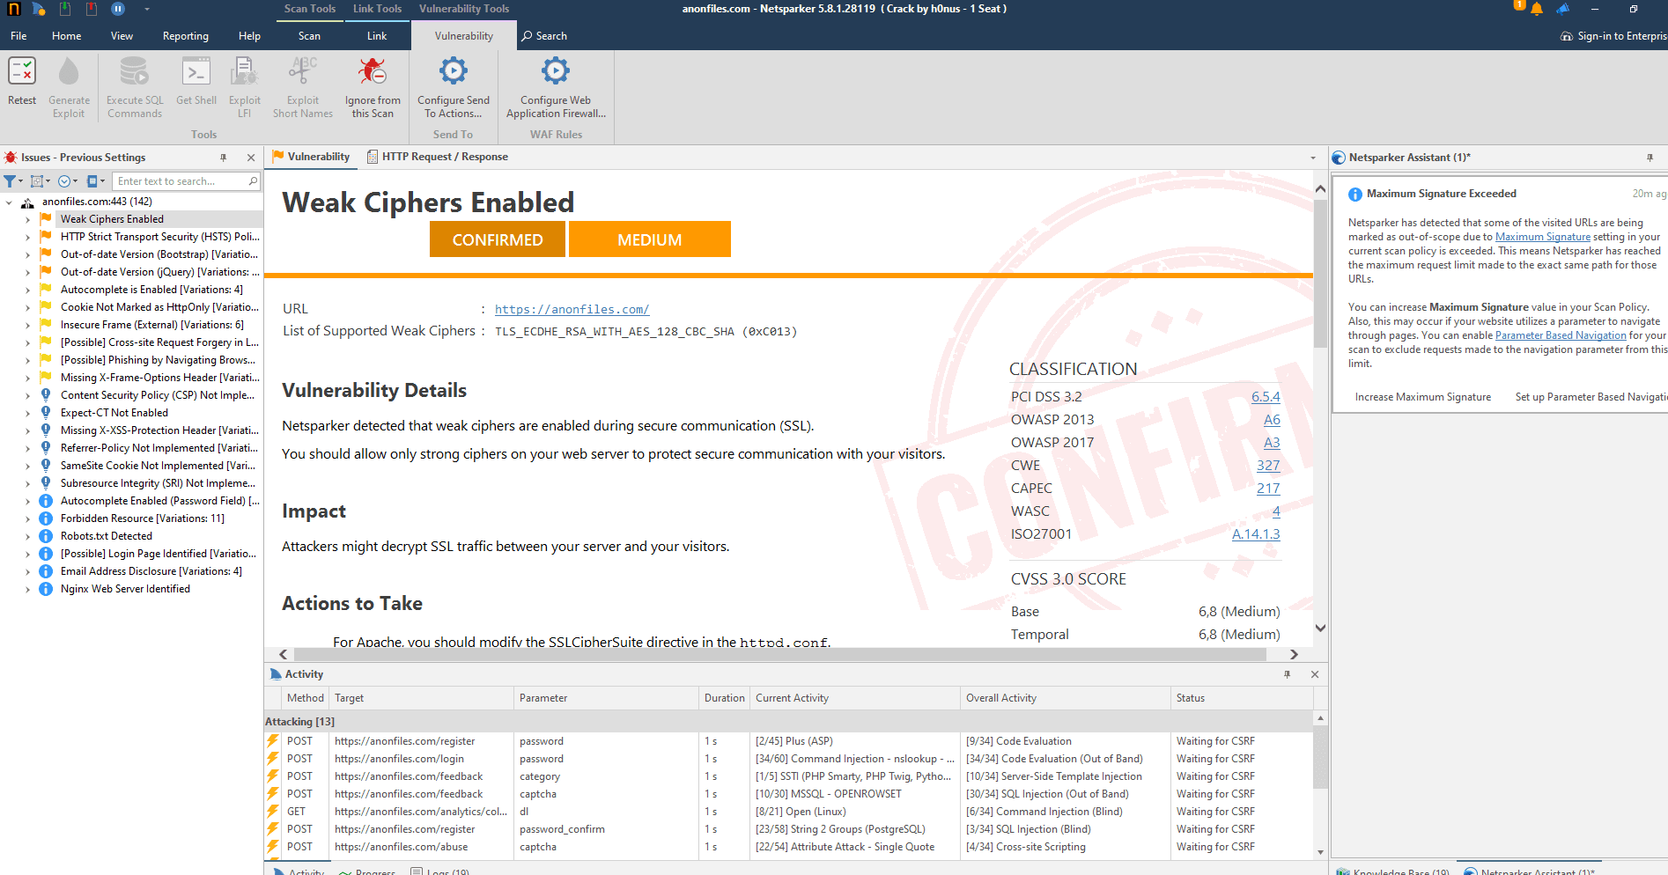
Task: Open the ISO27001 A.14.1.3 link
Action: tap(1256, 534)
